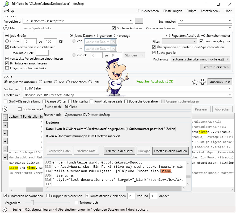Screen dimensions: 236x213
Task: Click the return-arrow icon in results sidebar
Action: (5, 157)
